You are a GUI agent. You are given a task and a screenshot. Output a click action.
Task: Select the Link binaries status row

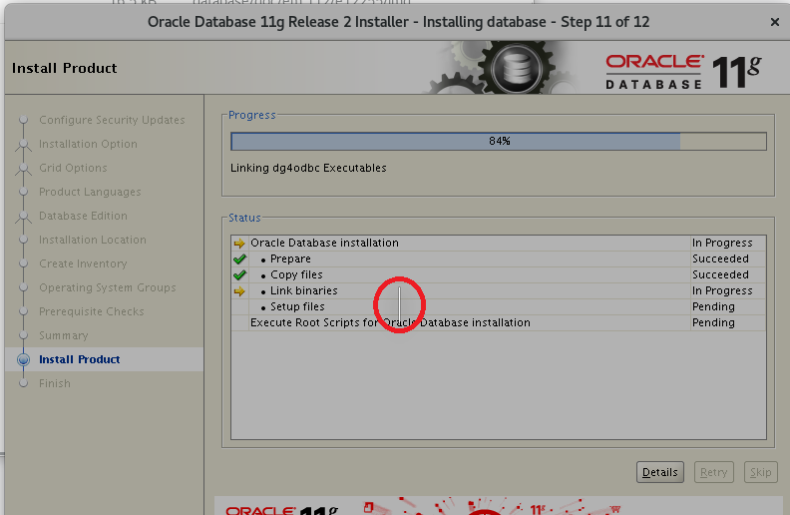499,290
